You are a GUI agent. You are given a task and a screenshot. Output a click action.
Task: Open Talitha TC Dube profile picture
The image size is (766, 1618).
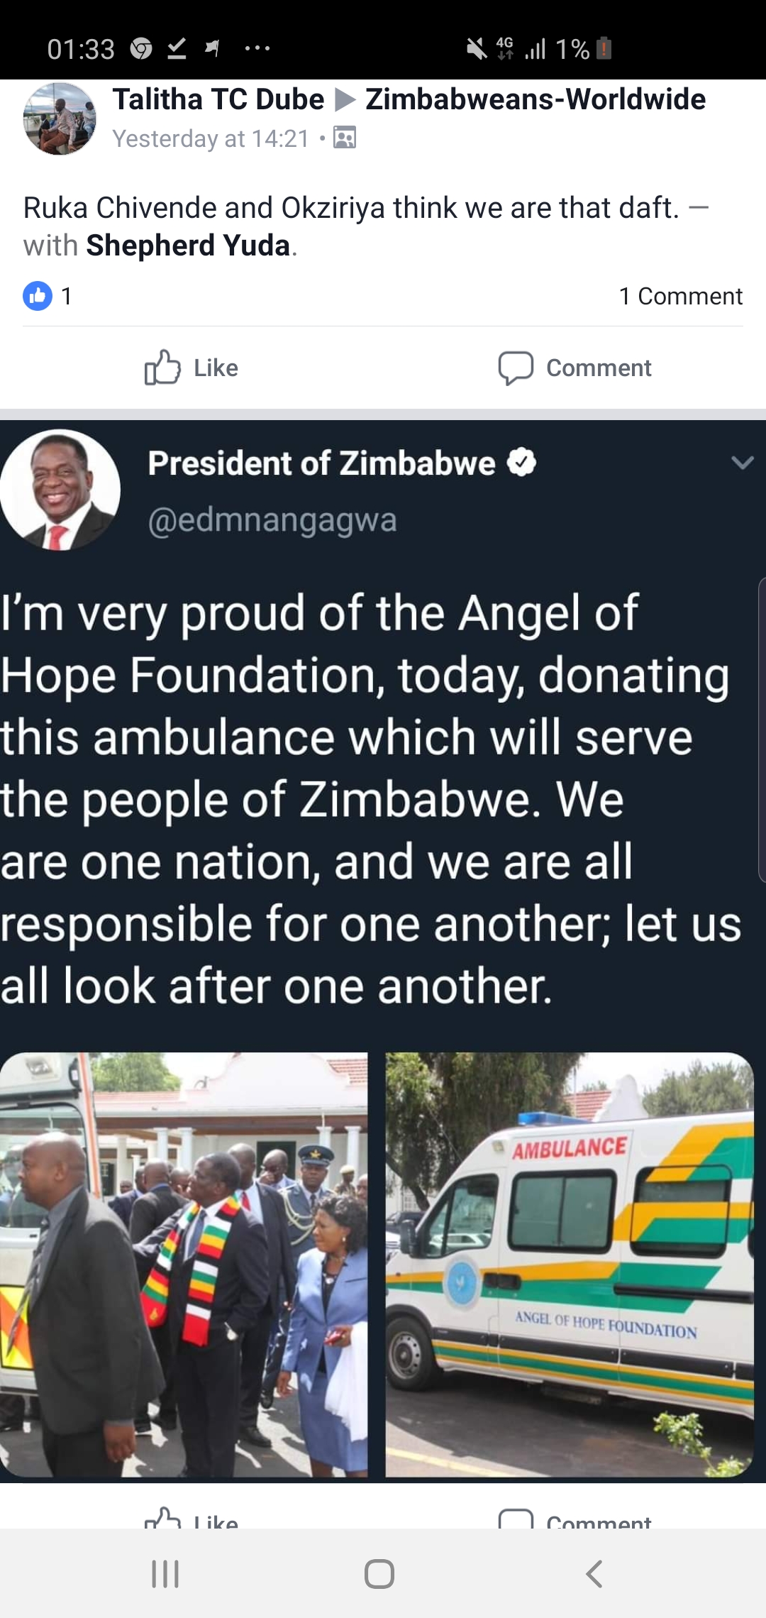(x=60, y=119)
